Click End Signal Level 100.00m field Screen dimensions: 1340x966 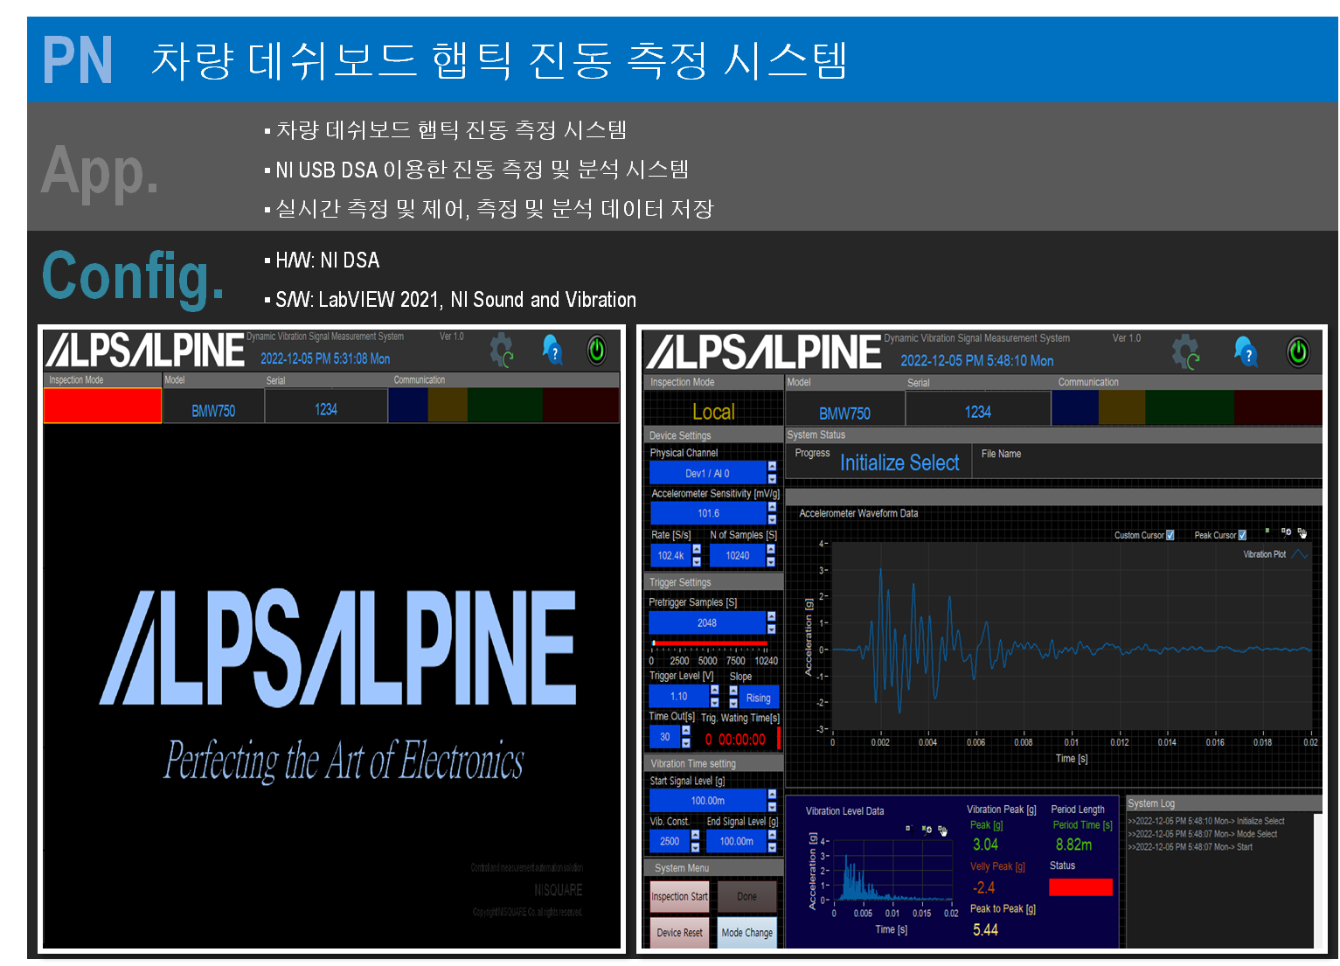tap(737, 841)
